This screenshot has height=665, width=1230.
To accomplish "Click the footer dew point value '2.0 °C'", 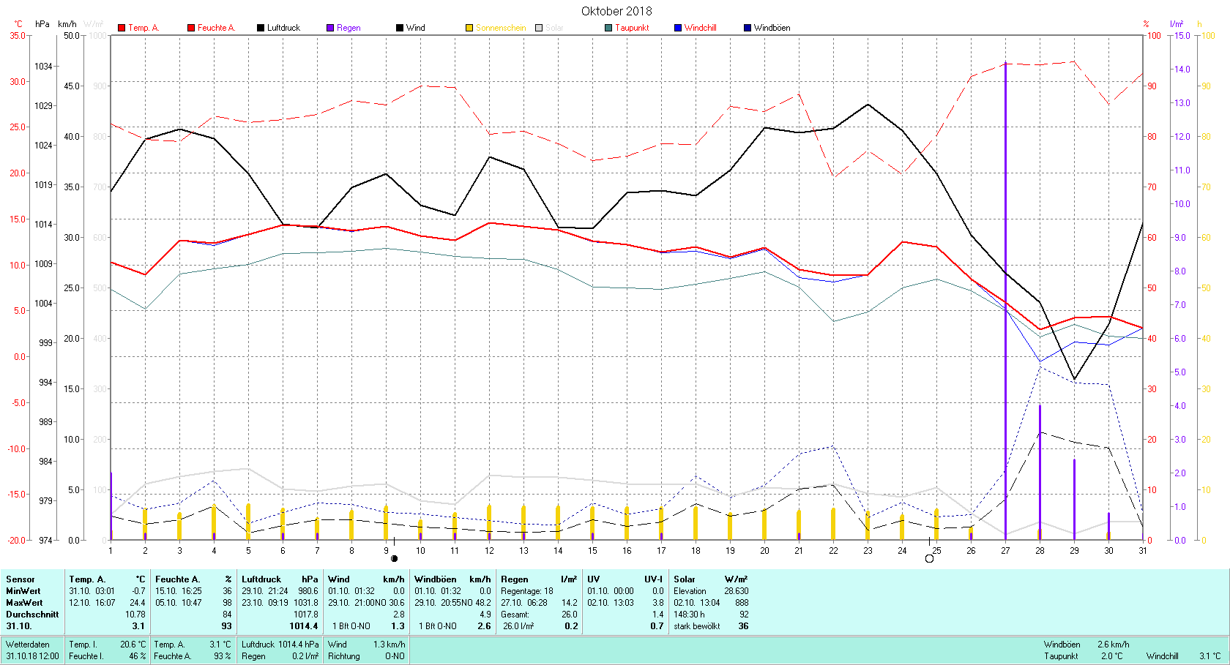I will pos(1111,656).
